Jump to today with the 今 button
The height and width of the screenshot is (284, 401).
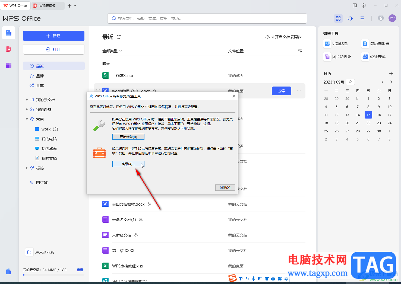(x=351, y=82)
